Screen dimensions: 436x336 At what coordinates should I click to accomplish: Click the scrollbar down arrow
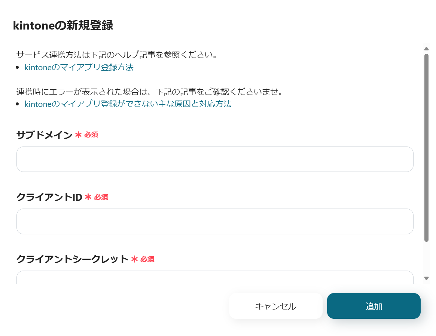point(426,278)
